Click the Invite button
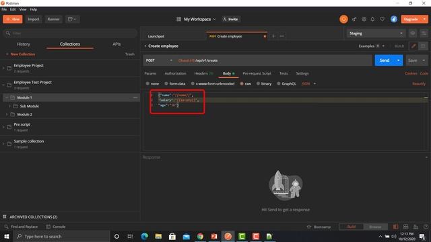Viewport: 431px width, 242px height. (x=230, y=19)
